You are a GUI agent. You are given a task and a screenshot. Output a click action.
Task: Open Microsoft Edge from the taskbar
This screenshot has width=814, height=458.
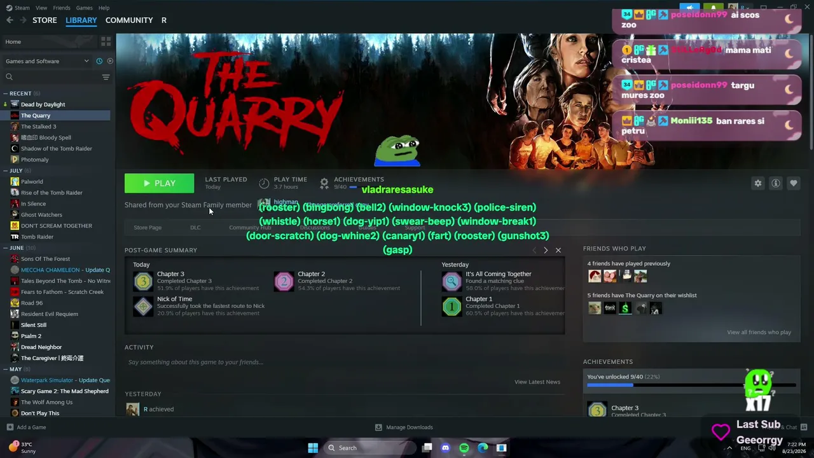tap(483, 448)
